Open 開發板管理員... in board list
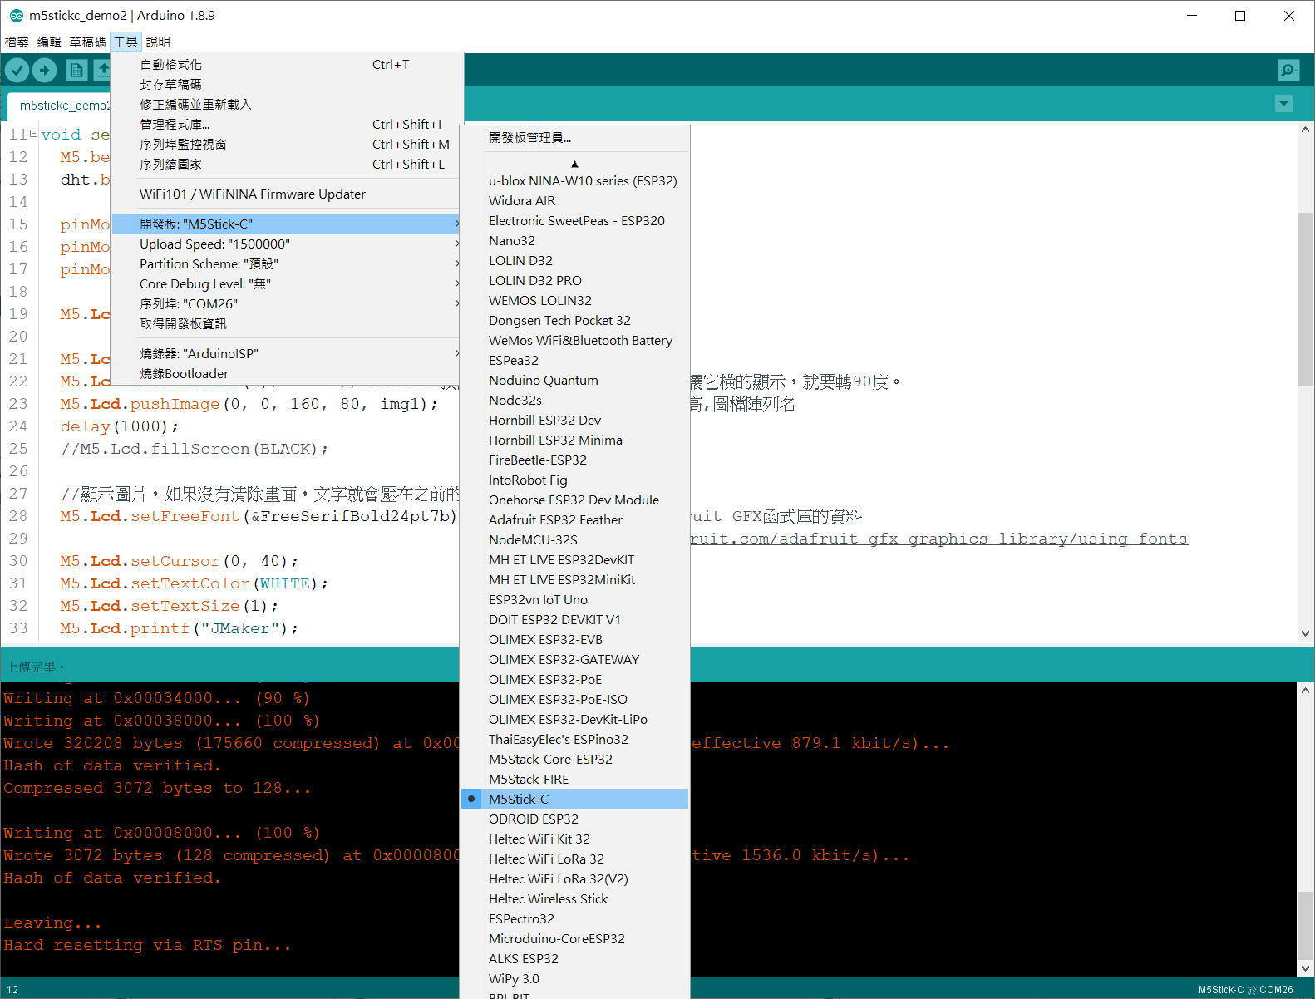Image resolution: width=1315 pixels, height=999 pixels. (x=574, y=137)
